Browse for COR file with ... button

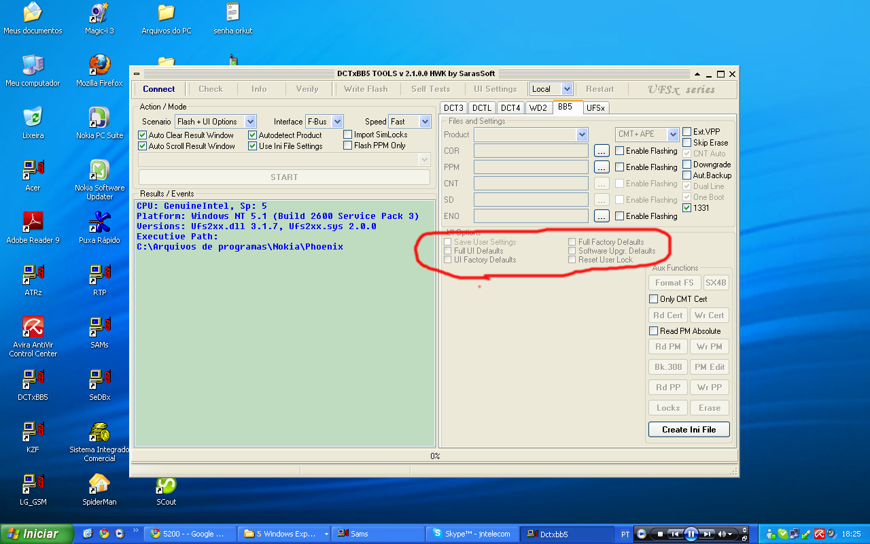click(602, 151)
